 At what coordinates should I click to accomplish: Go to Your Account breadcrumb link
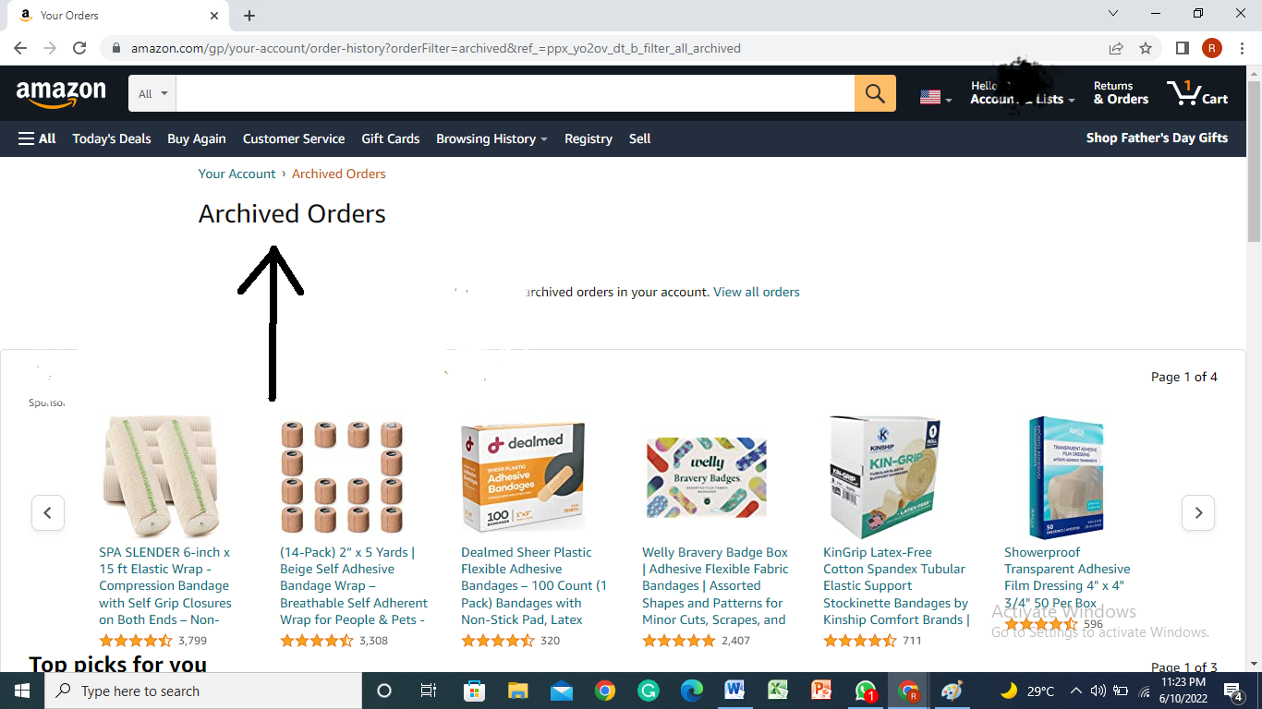237,174
